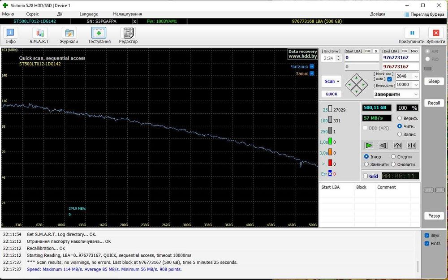Select the Стерти radio option
This screenshot has width=448, height=280.
(393, 157)
